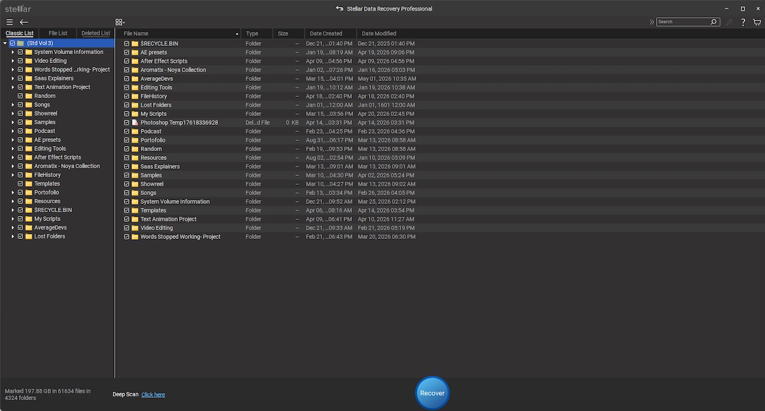Click the key activation icon

point(729,22)
